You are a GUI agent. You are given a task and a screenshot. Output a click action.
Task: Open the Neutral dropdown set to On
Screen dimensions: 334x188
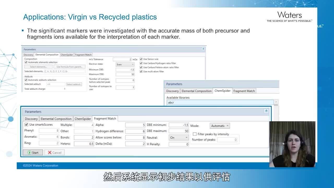[179, 137]
